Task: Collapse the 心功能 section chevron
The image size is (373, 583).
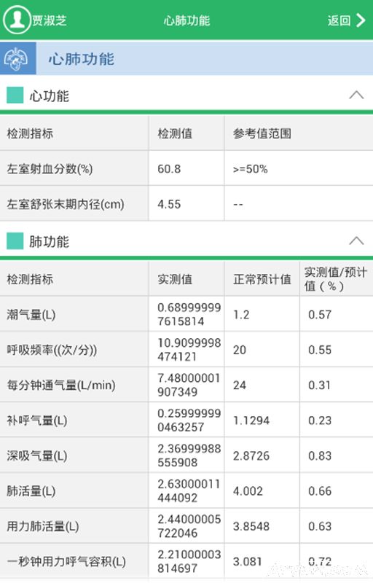Action: [x=356, y=95]
